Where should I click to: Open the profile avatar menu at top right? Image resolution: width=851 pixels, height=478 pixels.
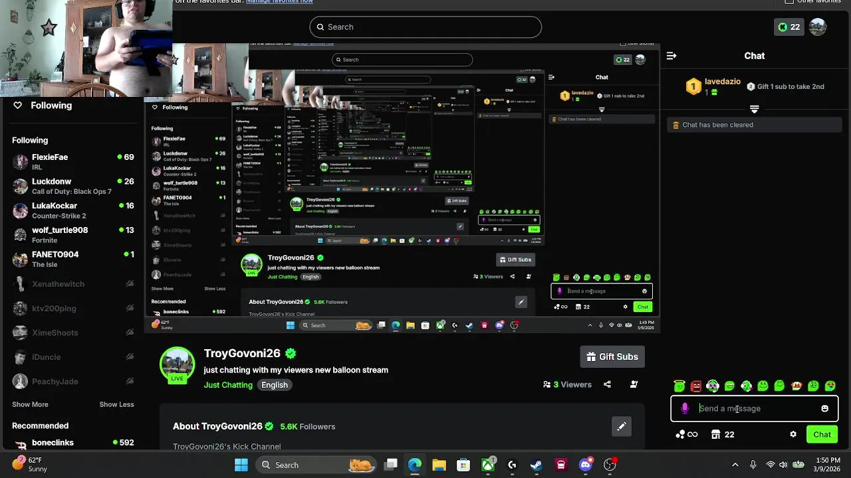tap(817, 27)
